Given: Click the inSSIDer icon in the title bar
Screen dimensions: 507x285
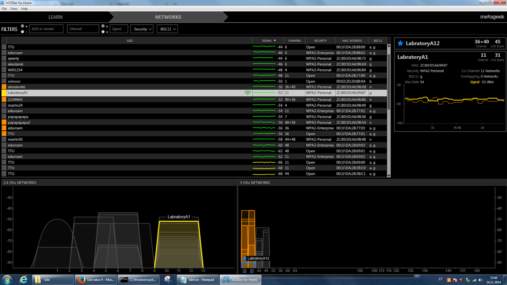Looking at the screenshot, I should (x=2, y=3).
